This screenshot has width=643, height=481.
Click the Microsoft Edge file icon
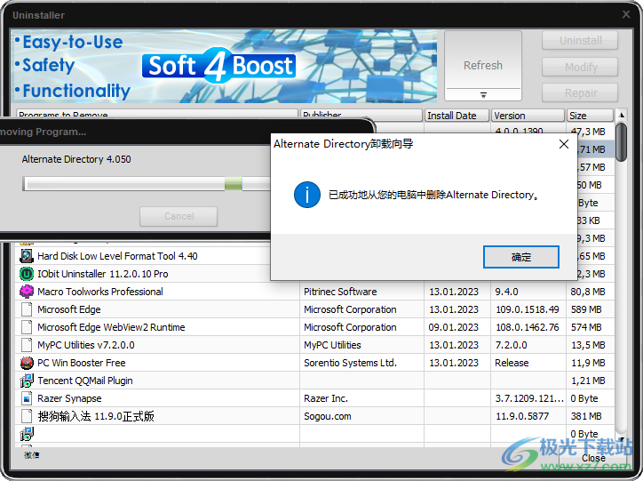tap(27, 309)
